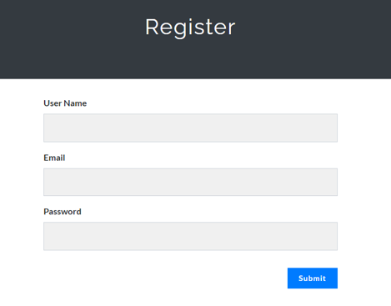
Task: Click the Password label text
Action: coord(63,212)
